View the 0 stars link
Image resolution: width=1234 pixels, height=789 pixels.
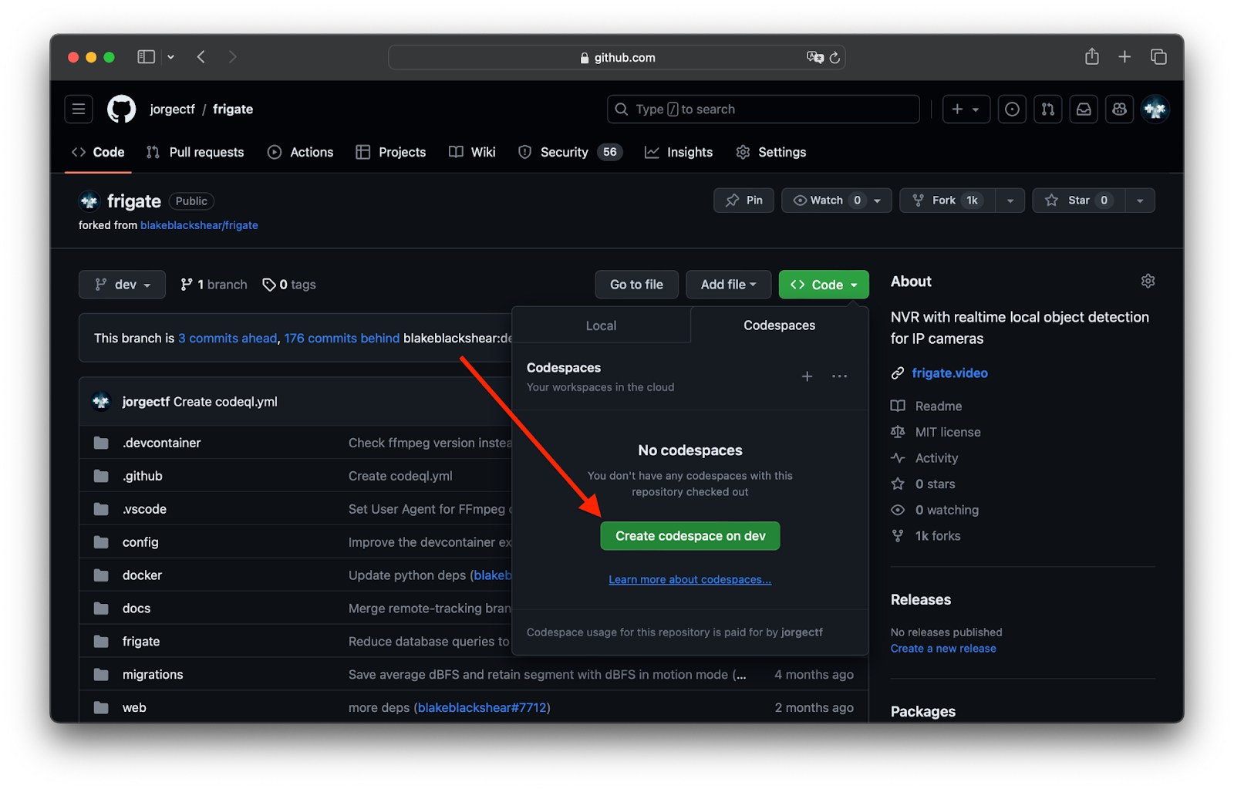point(923,484)
